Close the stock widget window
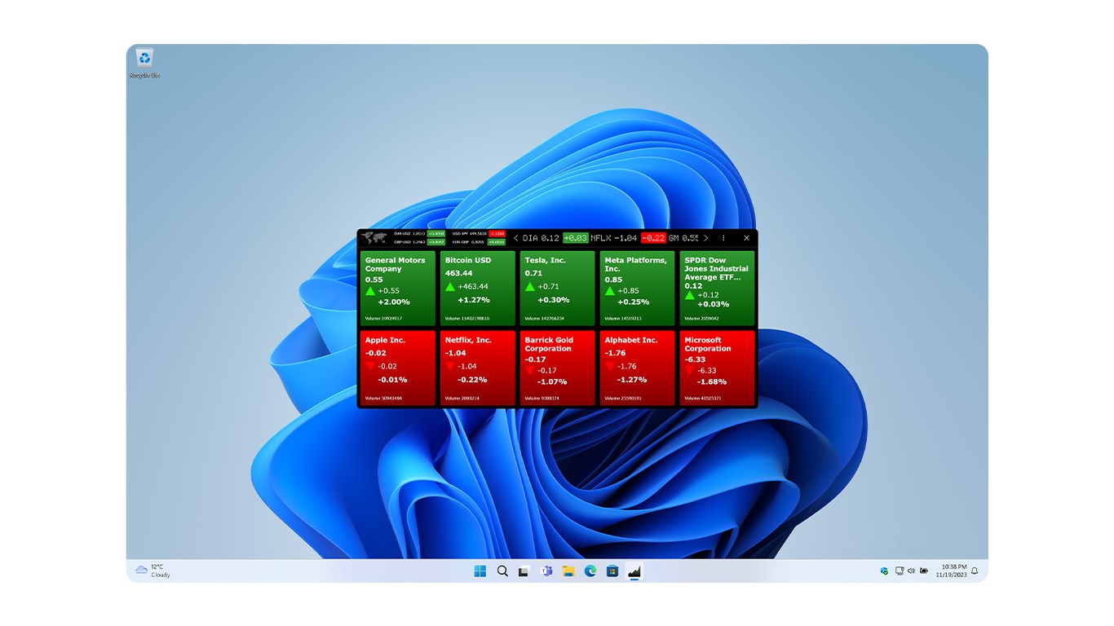This screenshot has height=626, width=1114. (x=746, y=238)
